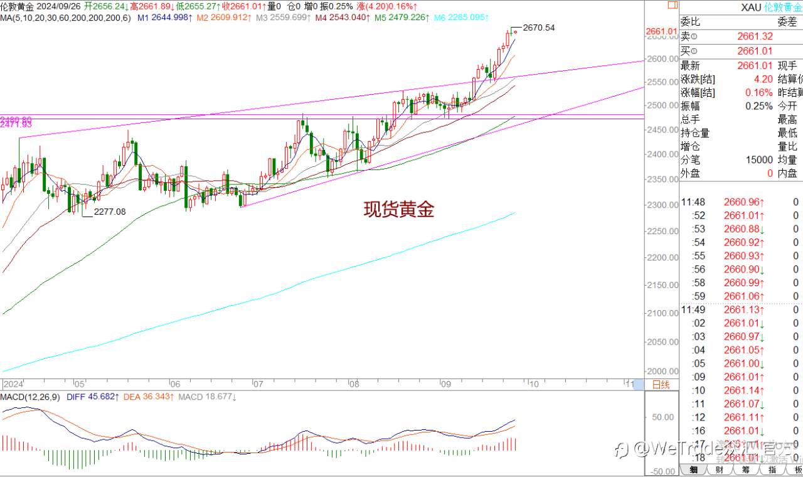This screenshot has height=477, width=803.
Task: Click the 高2661.89 high price in header
Action: 151,6
